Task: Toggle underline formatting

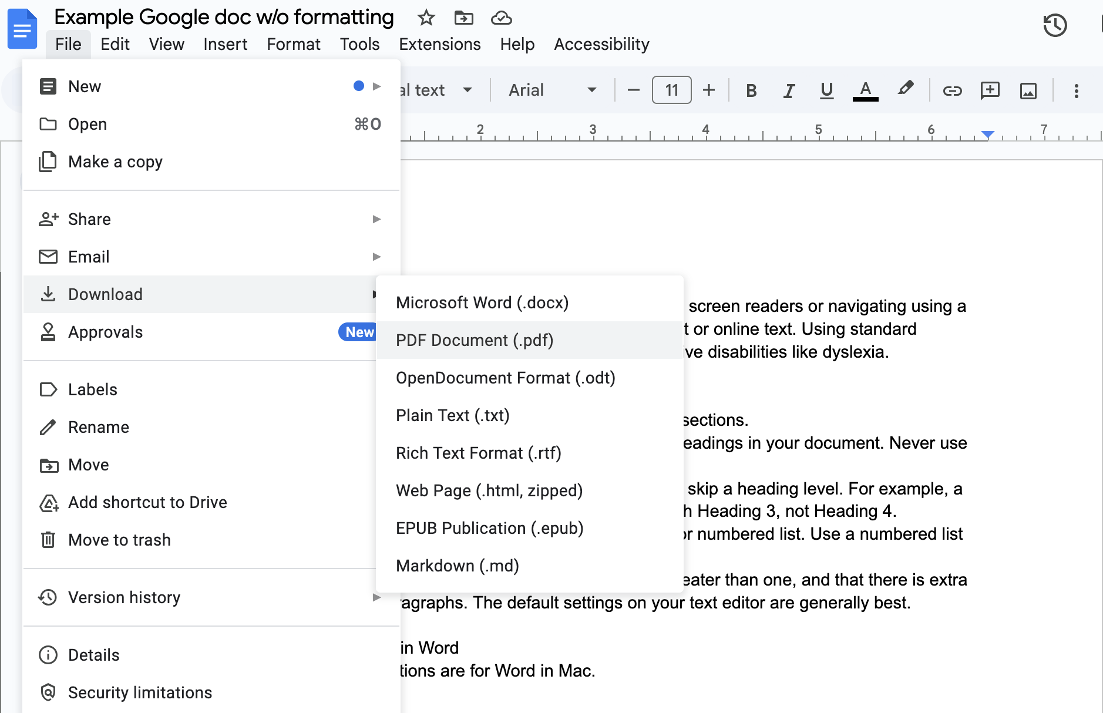Action: [827, 90]
